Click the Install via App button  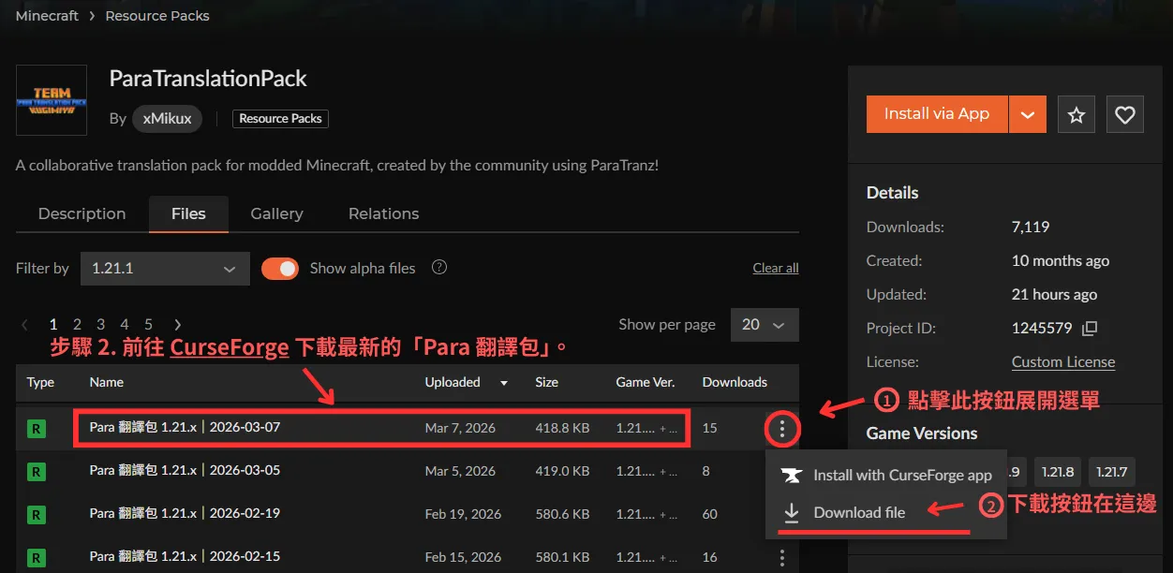(x=937, y=114)
